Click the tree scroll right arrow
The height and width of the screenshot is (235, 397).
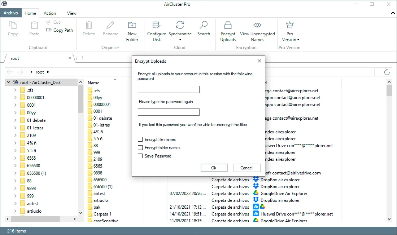(x=74, y=219)
